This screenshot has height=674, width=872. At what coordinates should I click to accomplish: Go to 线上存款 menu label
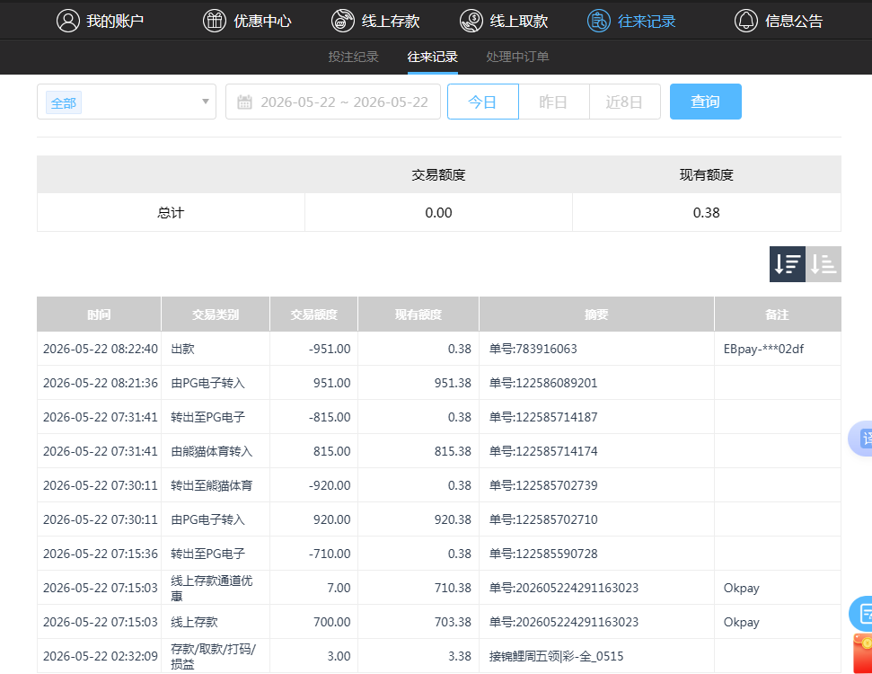(x=391, y=22)
